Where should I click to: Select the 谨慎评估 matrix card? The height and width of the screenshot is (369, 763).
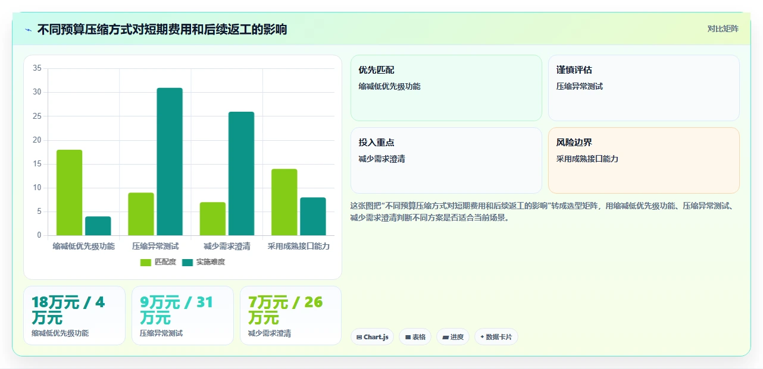pyautogui.click(x=644, y=88)
